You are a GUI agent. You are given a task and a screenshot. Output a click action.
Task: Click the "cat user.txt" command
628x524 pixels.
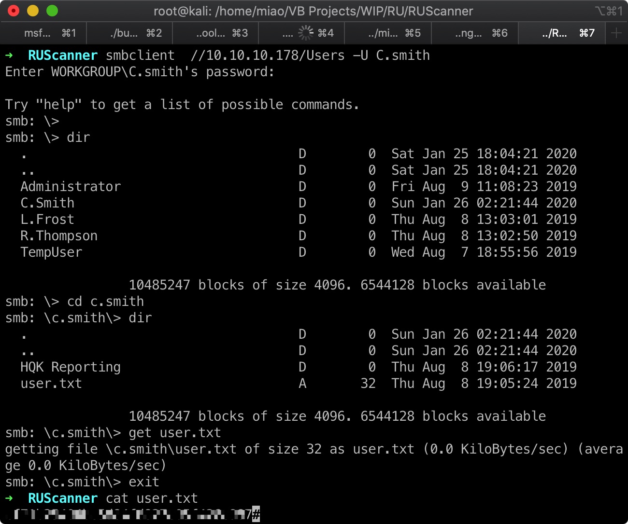pos(152,498)
